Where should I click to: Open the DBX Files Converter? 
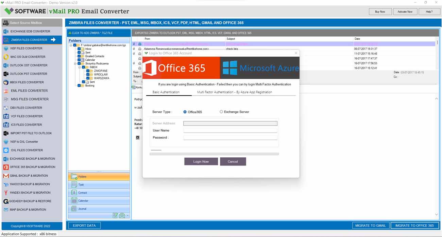(x=32, y=107)
